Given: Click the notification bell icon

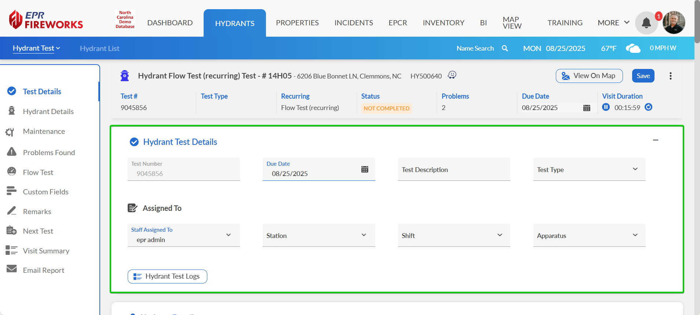Looking at the screenshot, I should [646, 23].
